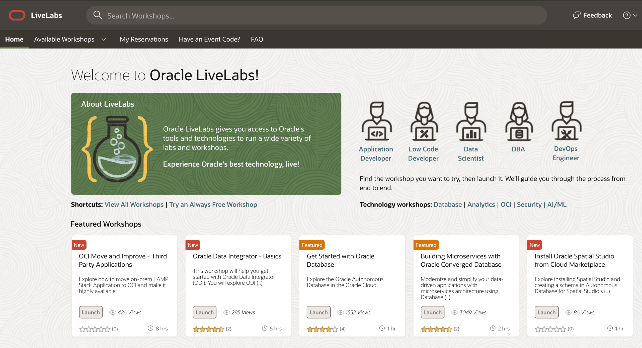Open AI/ML technology workshops link
The height and width of the screenshot is (348, 642).
557,204
